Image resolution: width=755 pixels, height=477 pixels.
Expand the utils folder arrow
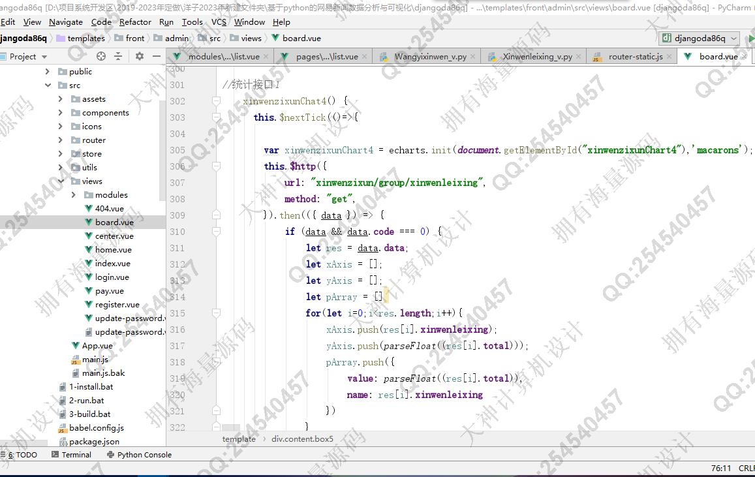click(x=60, y=168)
